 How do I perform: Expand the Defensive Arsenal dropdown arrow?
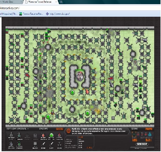(28, 129)
